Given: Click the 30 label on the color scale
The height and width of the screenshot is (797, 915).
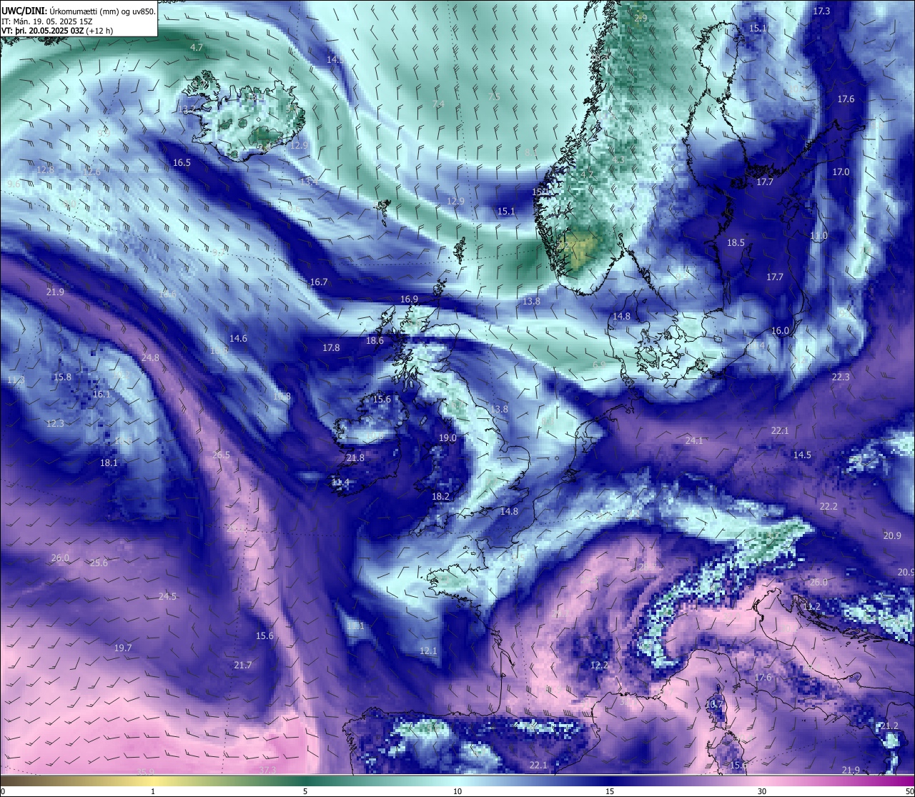Looking at the screenshot, I should coord(762,792).
